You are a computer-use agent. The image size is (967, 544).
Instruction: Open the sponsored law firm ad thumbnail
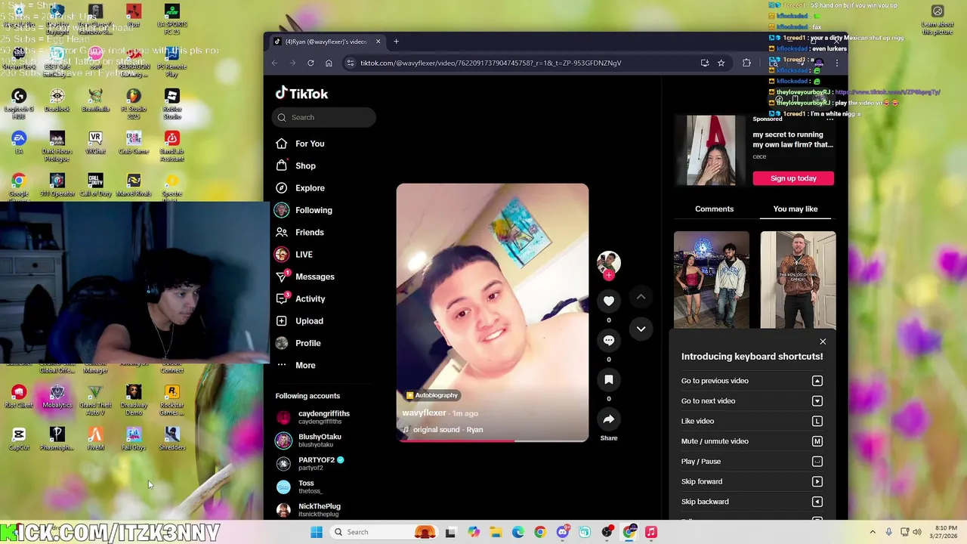pyautogui.click(x=711, y=150)
